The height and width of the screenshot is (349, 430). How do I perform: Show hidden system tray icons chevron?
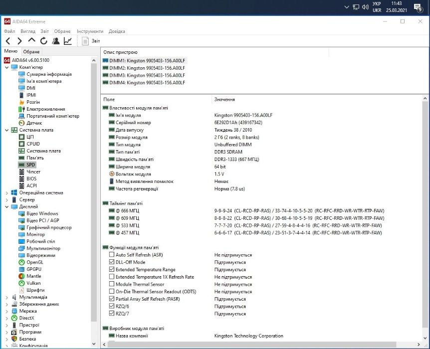347,7
